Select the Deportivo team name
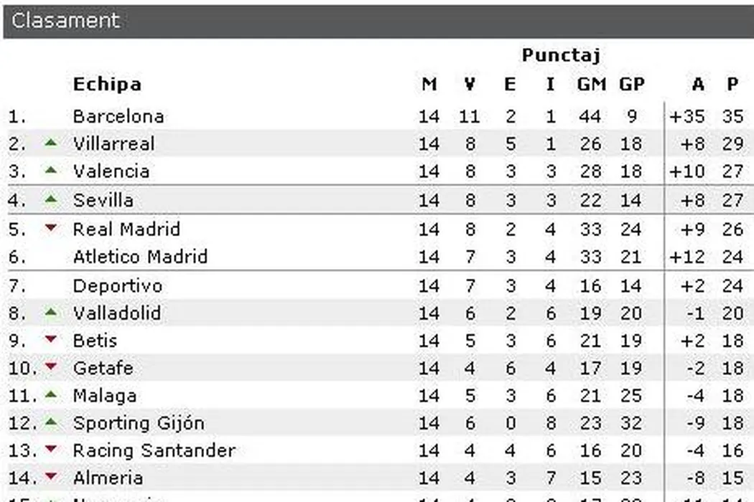Image resolution: width=754 pixels, height=502 pixels. 118,285
